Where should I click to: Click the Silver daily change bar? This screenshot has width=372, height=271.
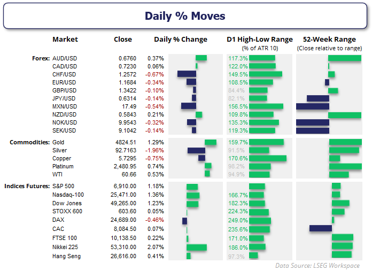(196, 151)
